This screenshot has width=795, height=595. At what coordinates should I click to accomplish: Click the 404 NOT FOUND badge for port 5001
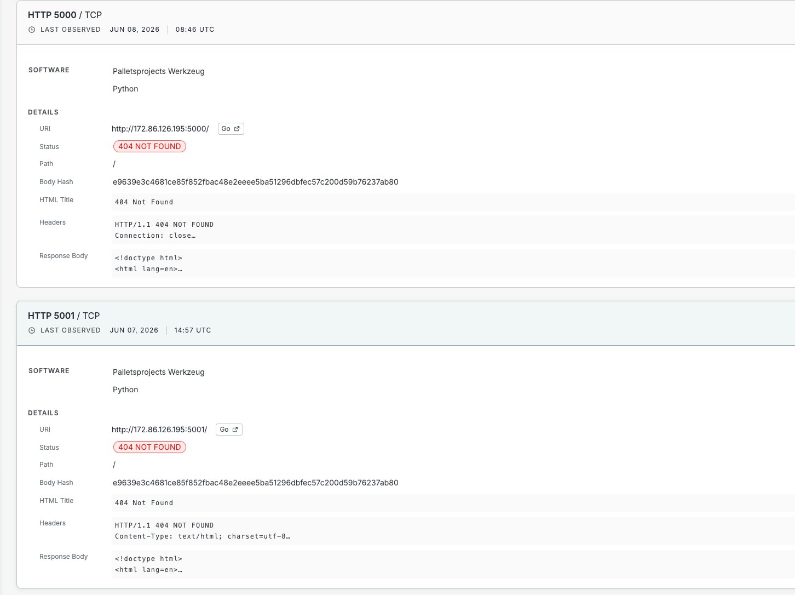click(149, 447)
